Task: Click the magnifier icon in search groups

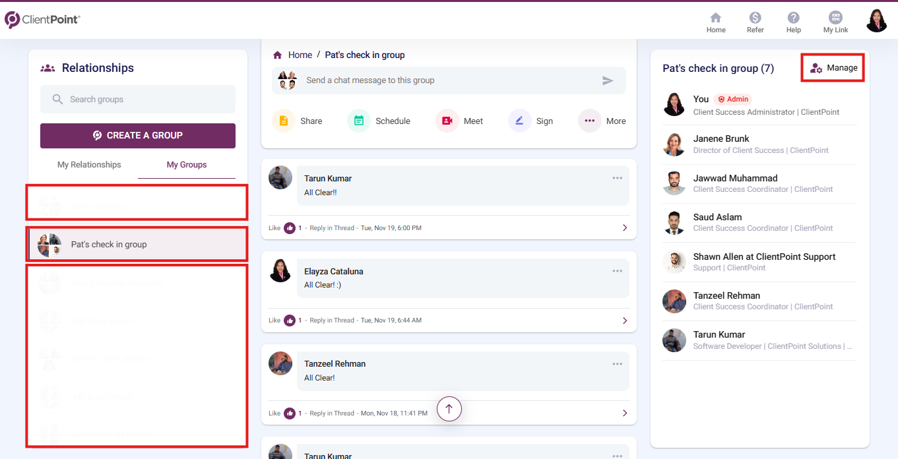Action: pos(57,100)
